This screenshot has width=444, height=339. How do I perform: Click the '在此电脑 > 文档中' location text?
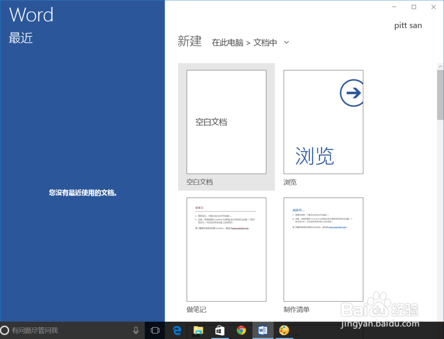(244, 43)
